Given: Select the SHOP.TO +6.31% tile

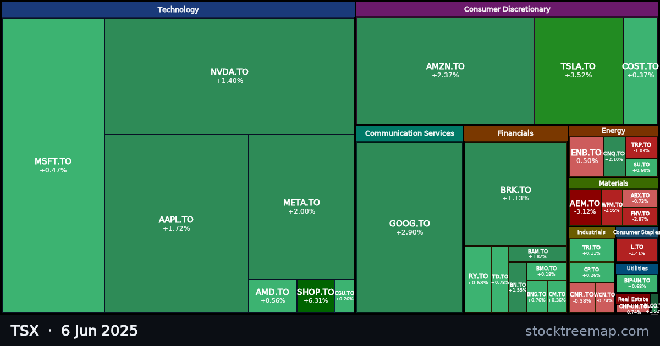Looking at the screenshot, I should 316,297.
